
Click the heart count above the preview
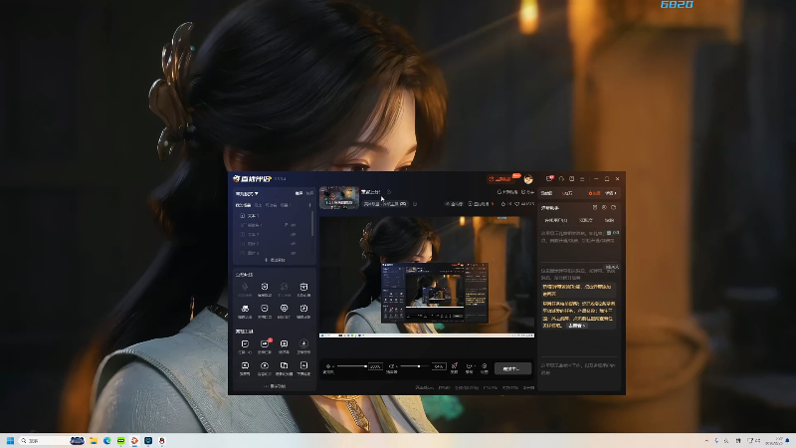click(x=524, y=204)
